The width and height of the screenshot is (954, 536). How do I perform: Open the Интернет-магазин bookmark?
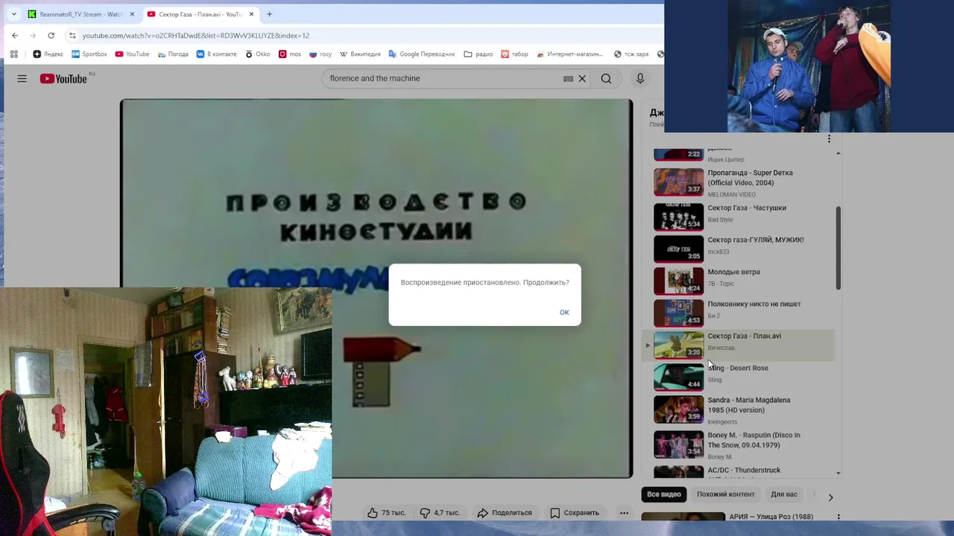click(x=569, y=54)
